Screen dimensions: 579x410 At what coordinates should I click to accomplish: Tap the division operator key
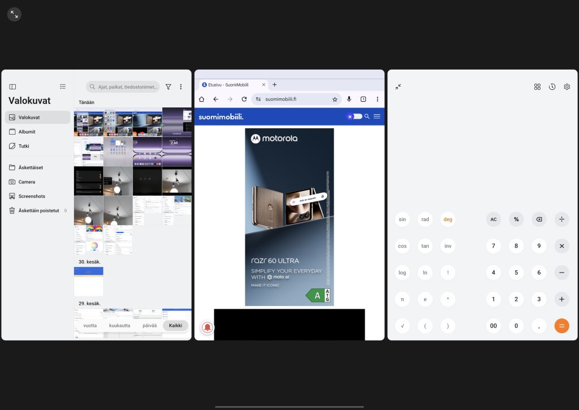[x=561, y=219]
